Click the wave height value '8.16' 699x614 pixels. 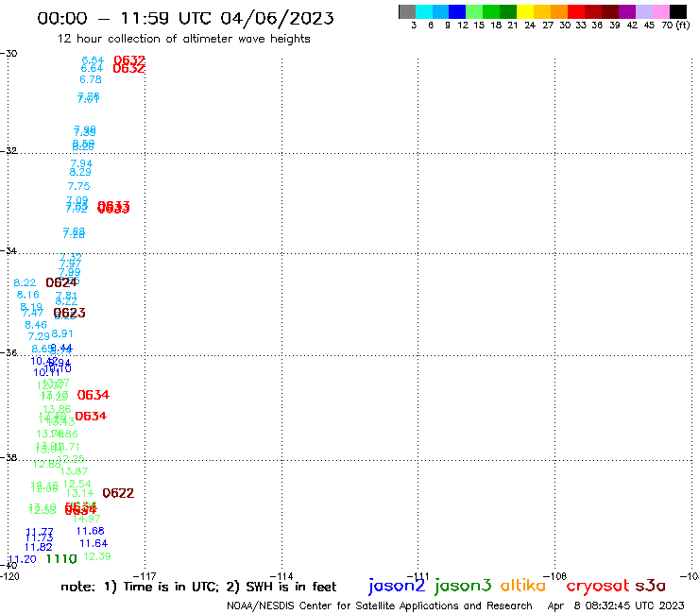[28, 295]
